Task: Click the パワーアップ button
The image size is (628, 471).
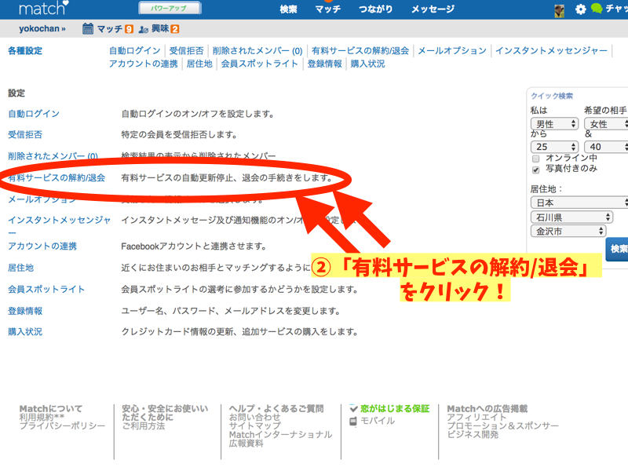Action: 170,8
